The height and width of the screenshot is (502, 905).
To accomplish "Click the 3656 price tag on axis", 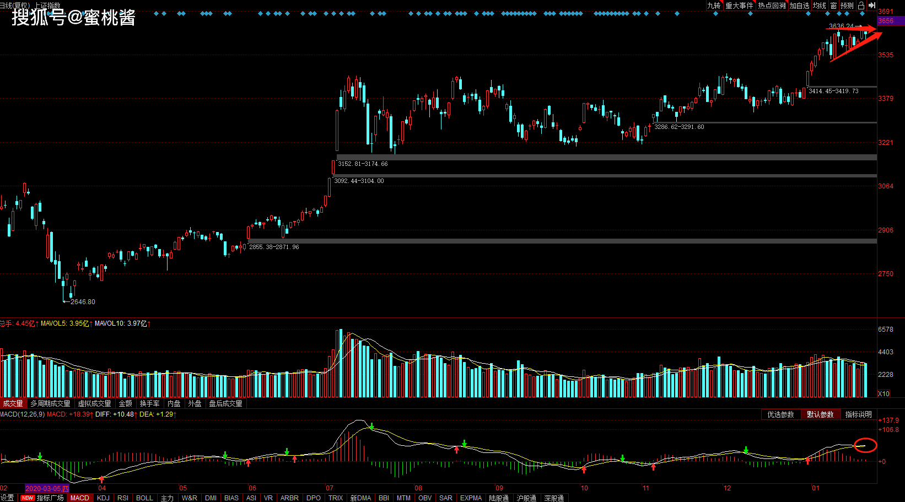I will pos(890,21).
